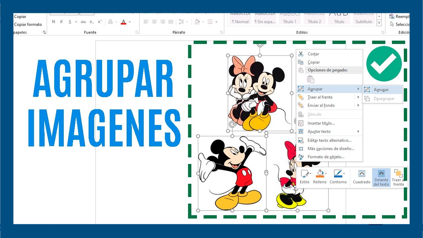Apply the Título 1 style
Screen dimensions: 423x238
(289, 19)
